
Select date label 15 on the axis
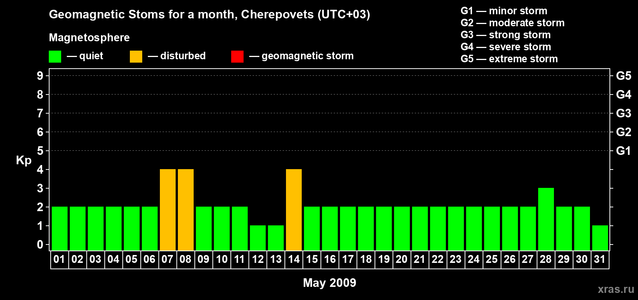pos(312,259)
